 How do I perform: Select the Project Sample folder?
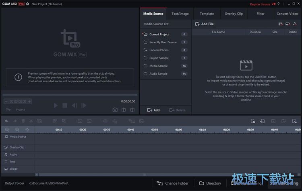(x=159, y=58)
